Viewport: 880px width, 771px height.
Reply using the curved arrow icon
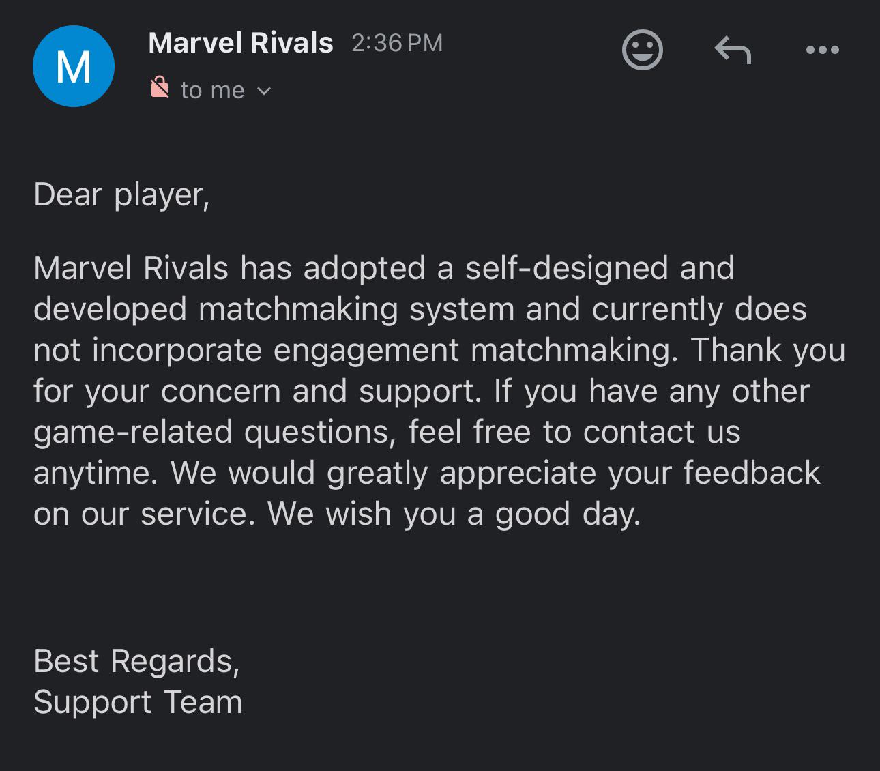(x=733, y=50)
